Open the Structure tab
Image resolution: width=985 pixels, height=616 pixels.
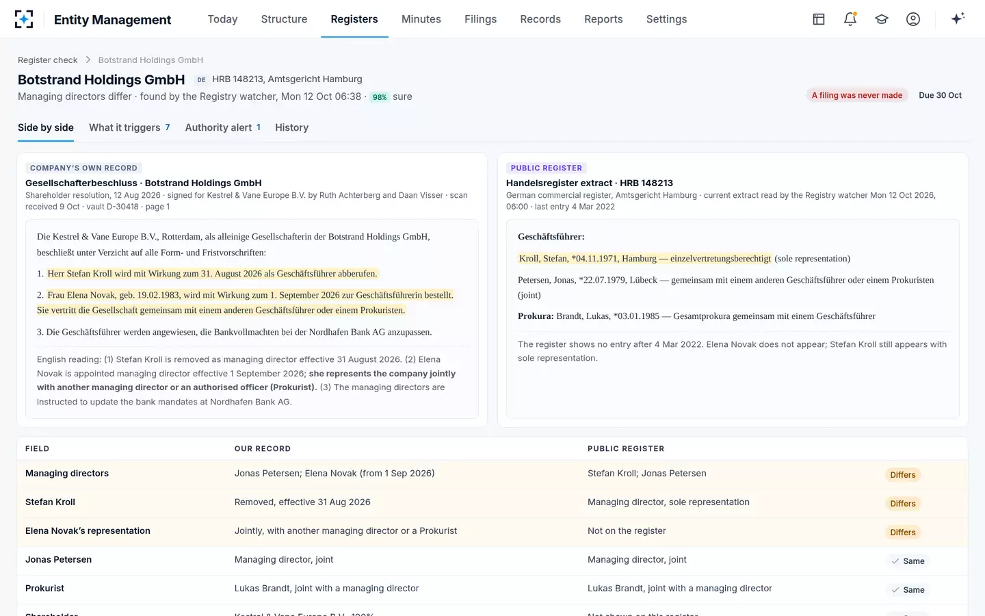point(284,19)
